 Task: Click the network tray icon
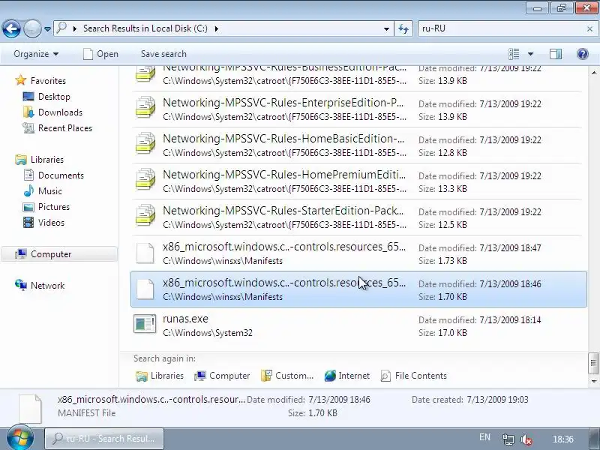coord(508,439)
